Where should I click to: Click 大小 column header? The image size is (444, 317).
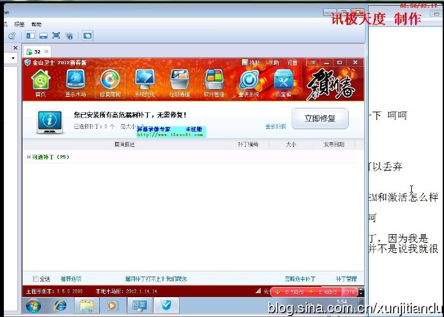[291, 144]
